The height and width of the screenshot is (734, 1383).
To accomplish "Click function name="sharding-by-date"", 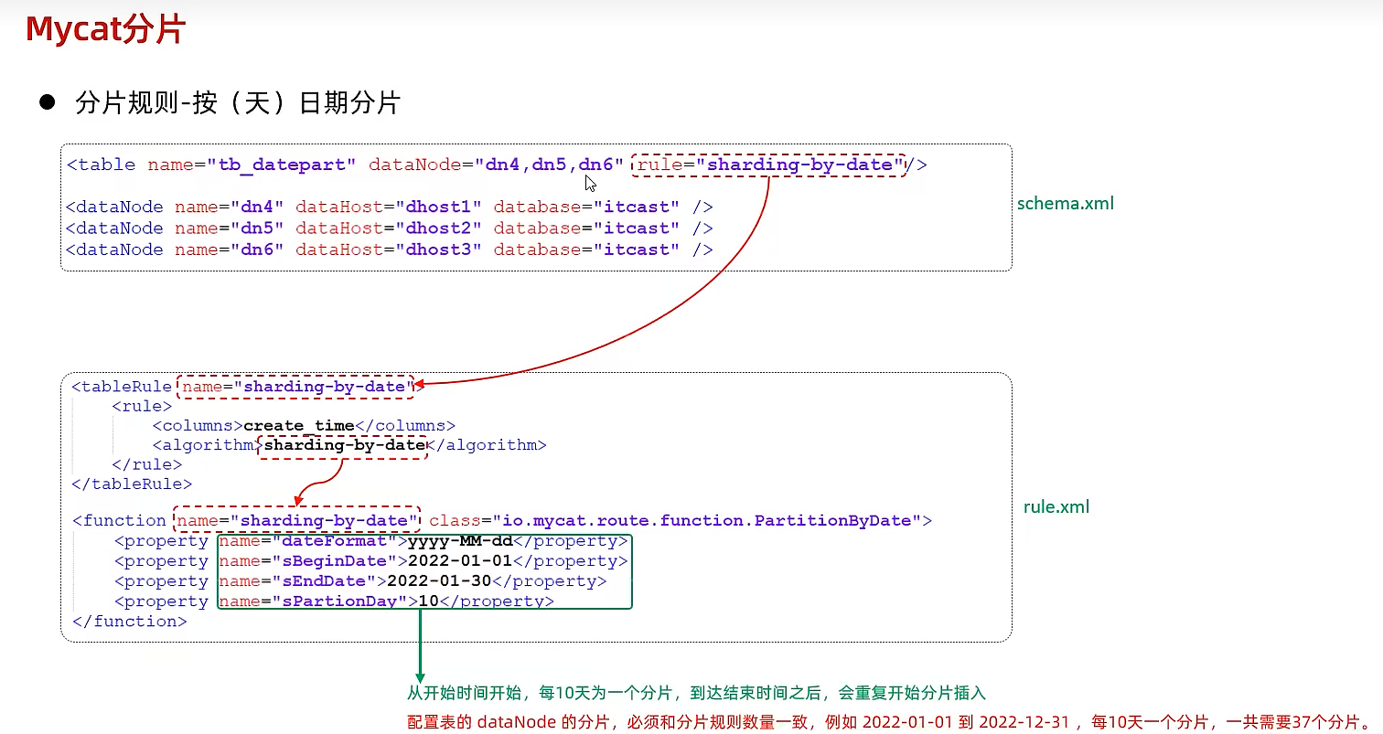I will point(296,520).
